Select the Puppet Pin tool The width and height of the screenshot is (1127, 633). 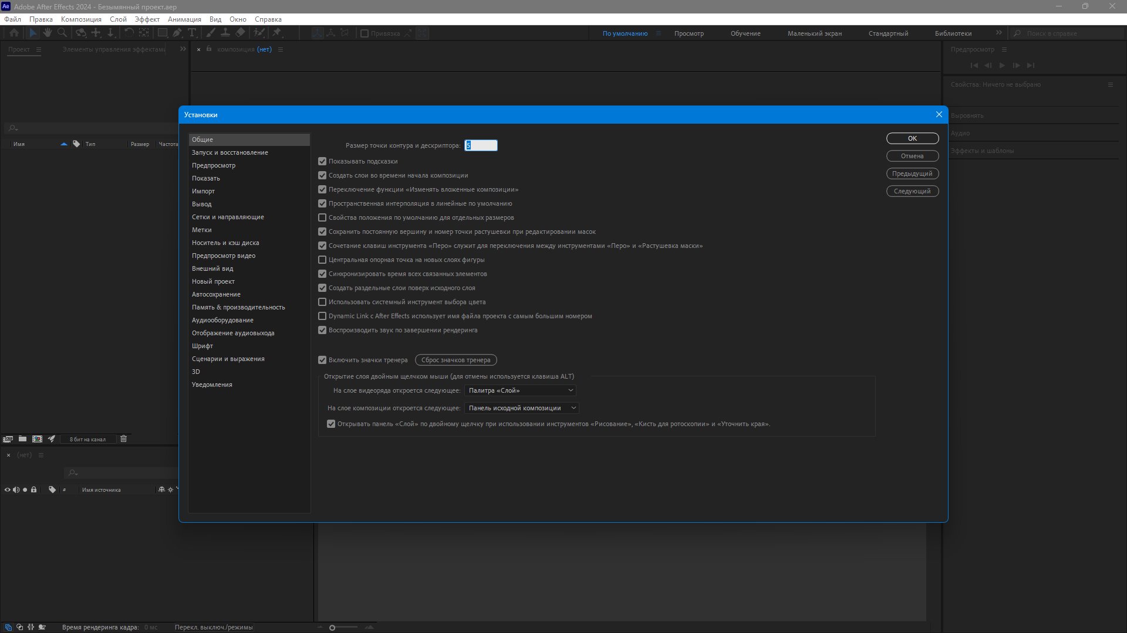click(x=276, y=33)
